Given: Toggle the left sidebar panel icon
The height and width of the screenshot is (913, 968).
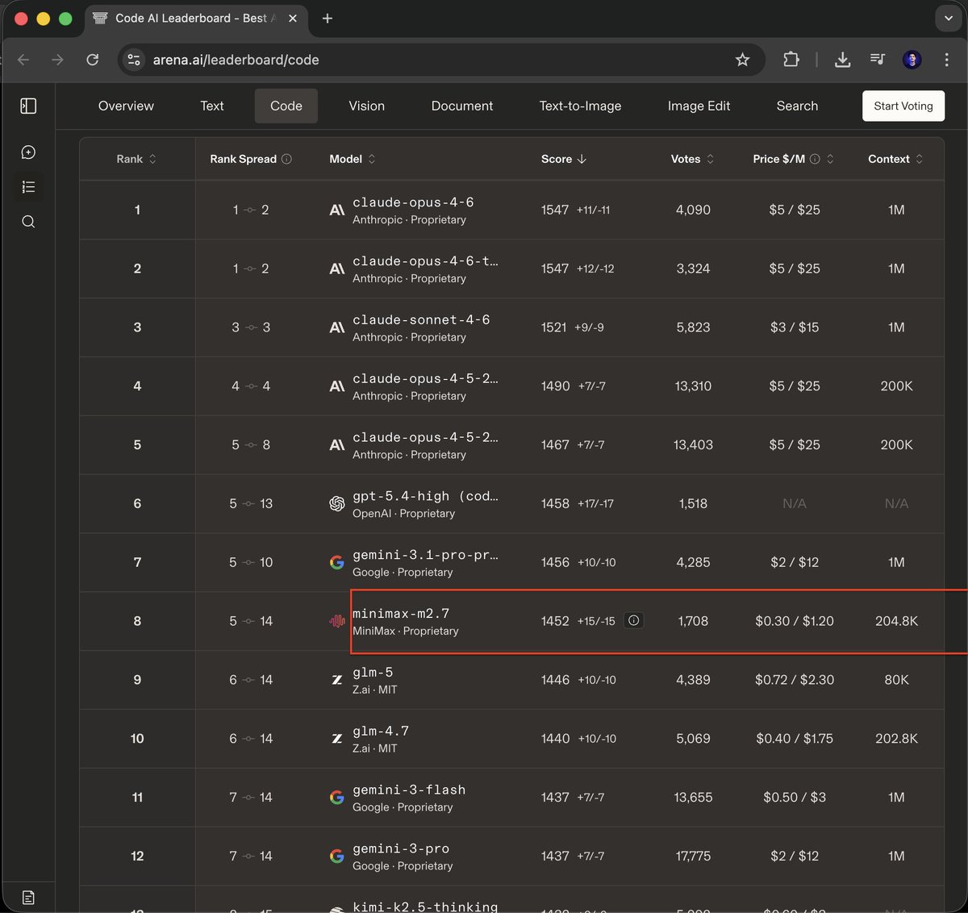Looking at the screenshot, I should 28,106.
